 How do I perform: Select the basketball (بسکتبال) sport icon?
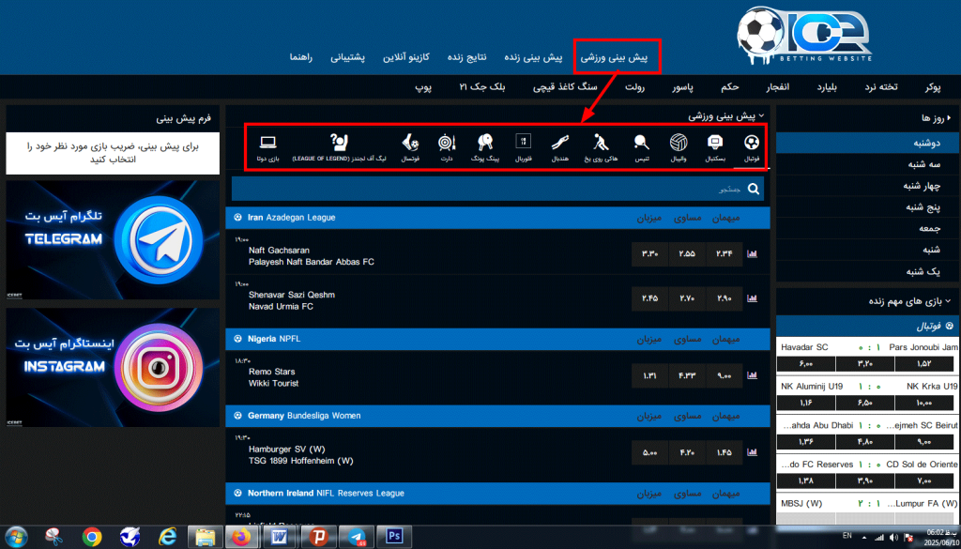pyautogui.click(x=715, y=146)
